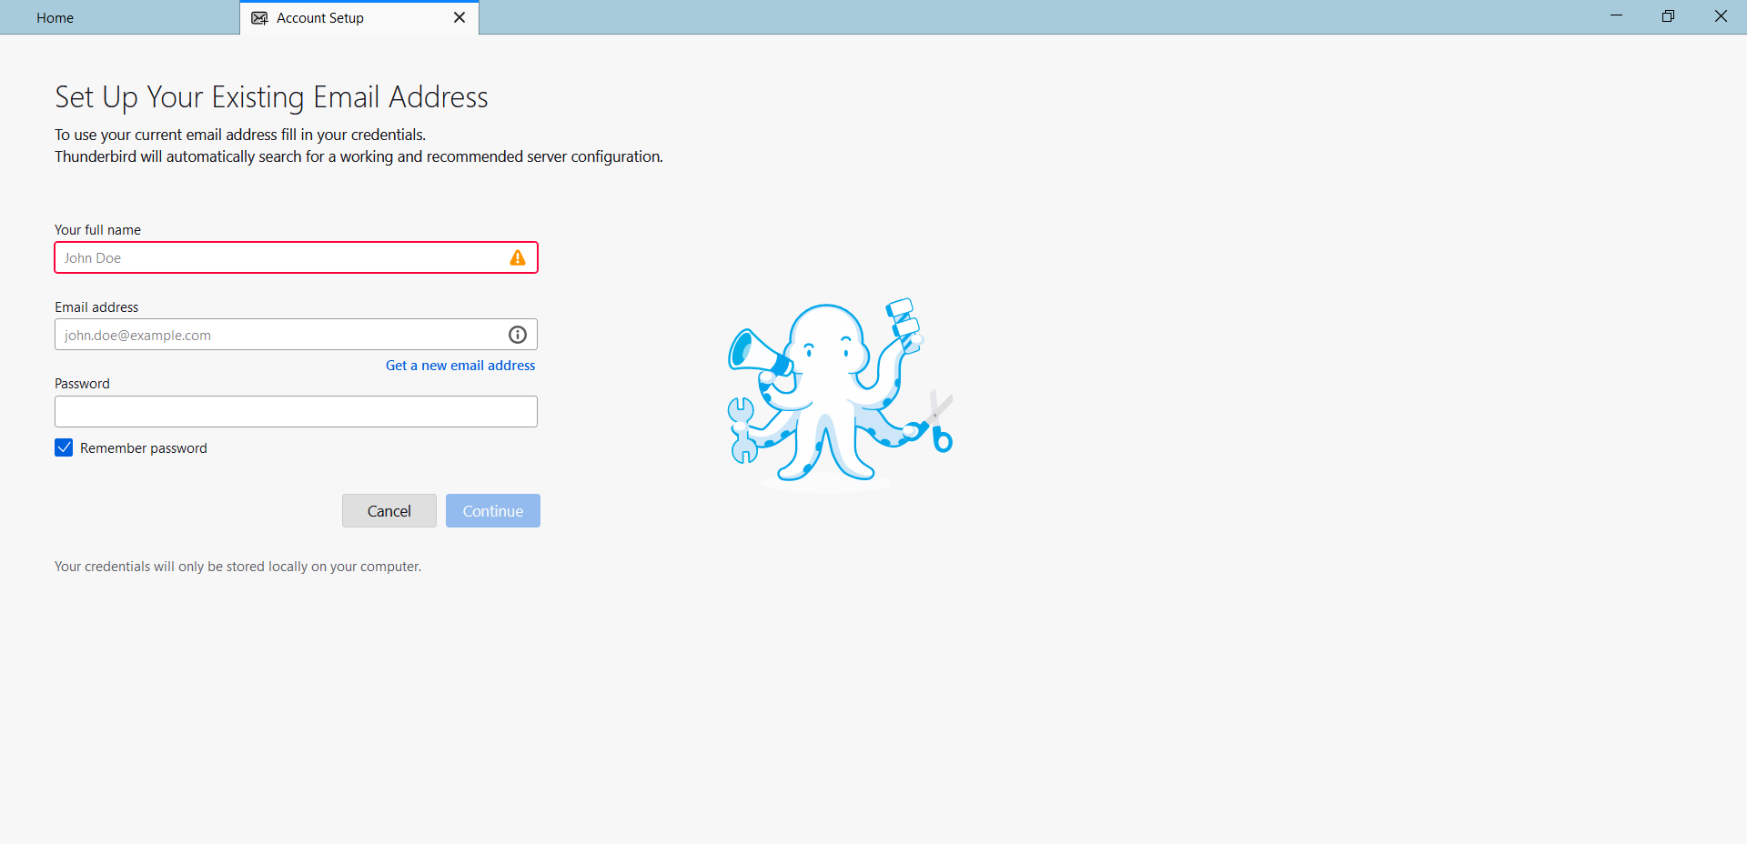Click the Password label above its field
This screenshot has width=1747, height=844.
click(x=82, y=383)
